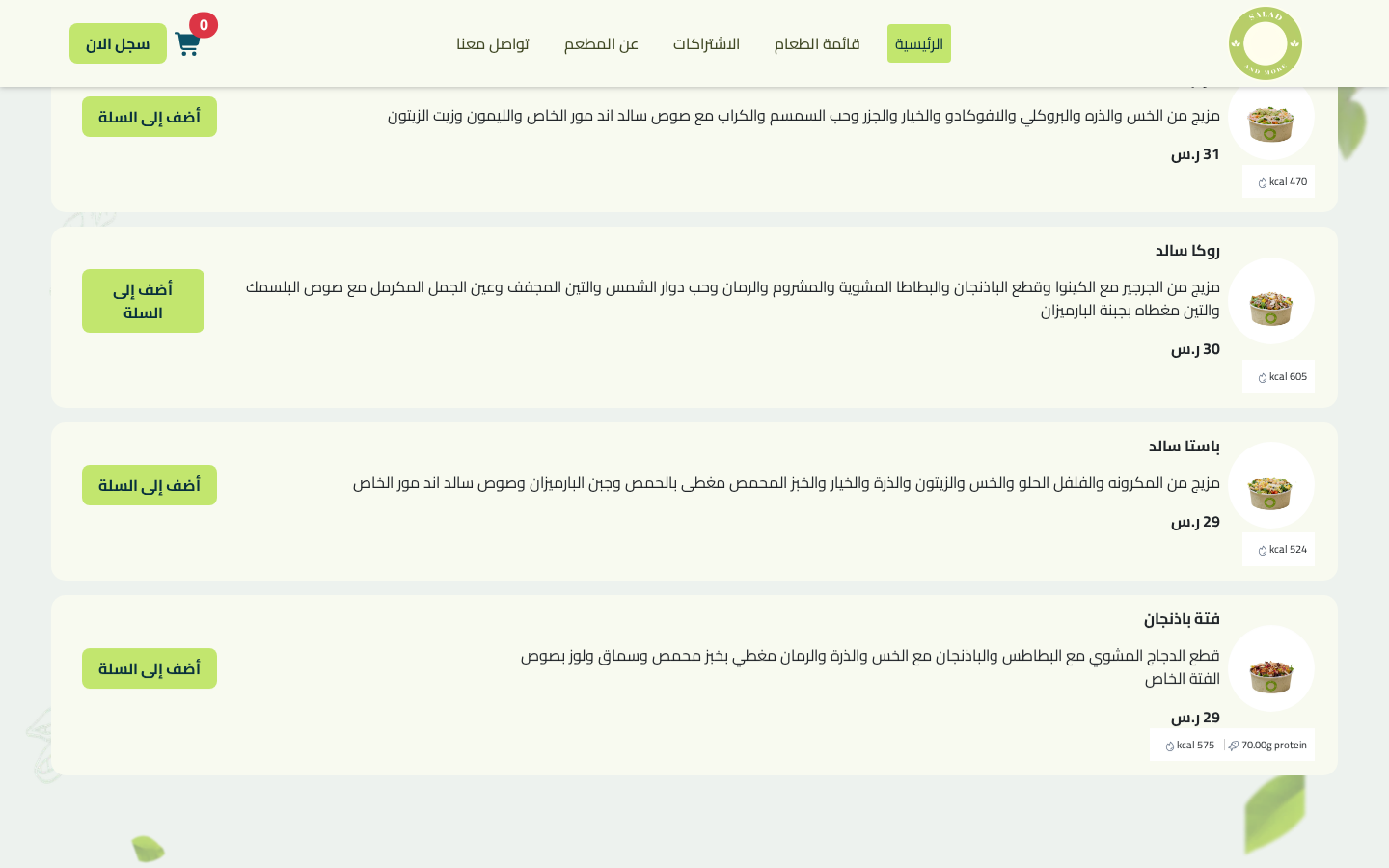Click the Pasta Salad bowl image
Image resolution: width=1389 pixels, height=868 pixels.
coord(1270,485)
